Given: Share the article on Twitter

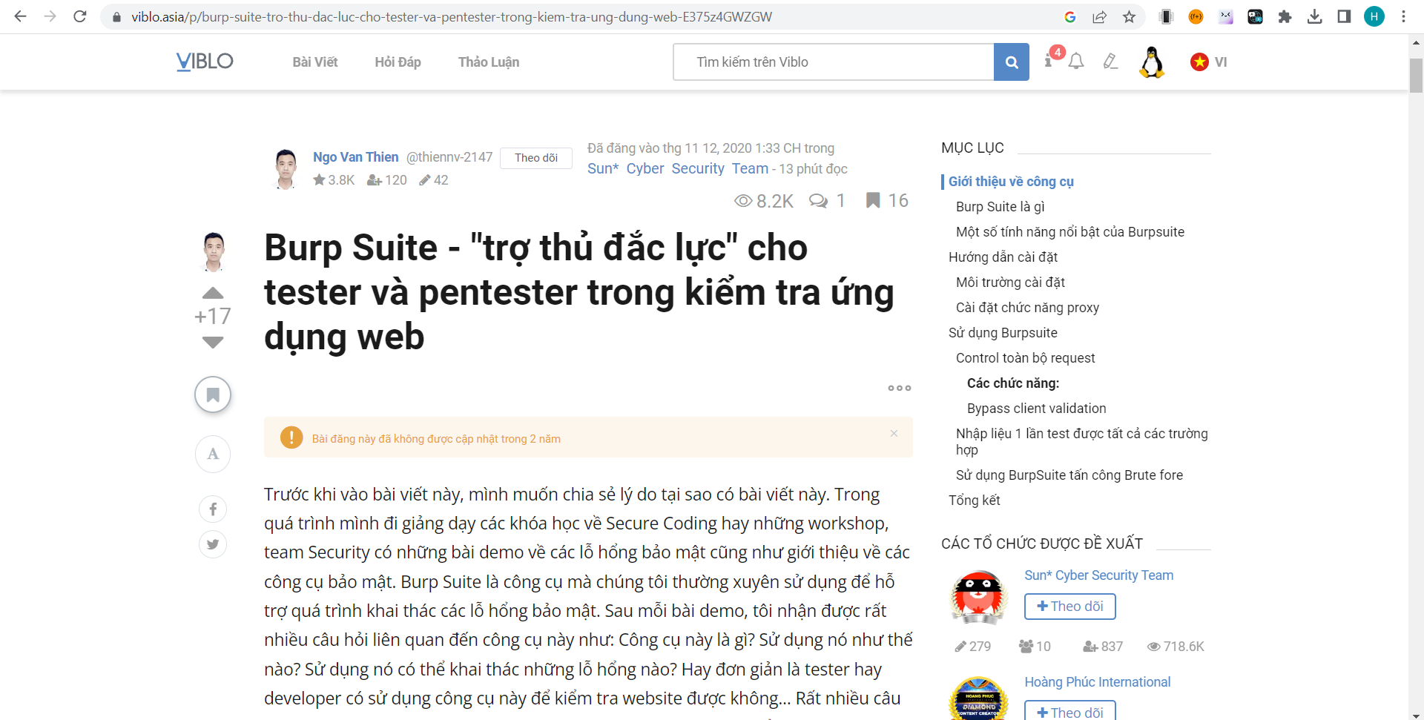Looking at the screenshot, I should click(x=213, y=545).
